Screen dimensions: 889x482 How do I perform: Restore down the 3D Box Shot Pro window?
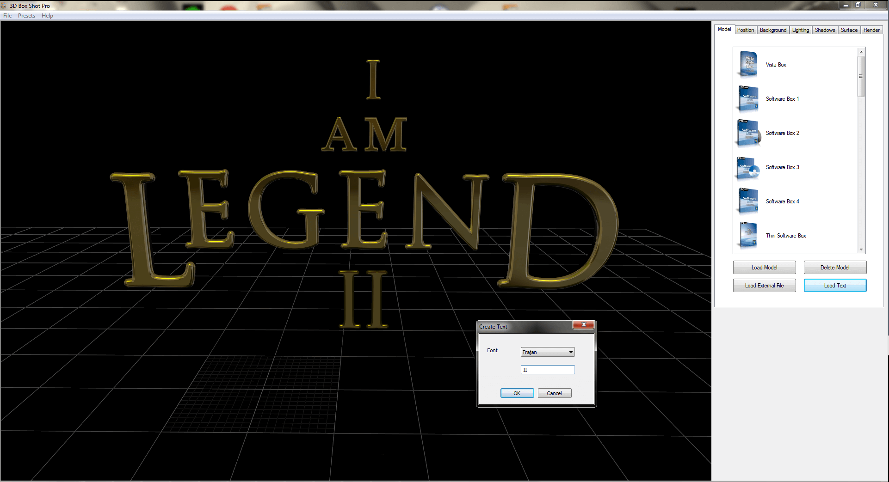tap(858, 5)
